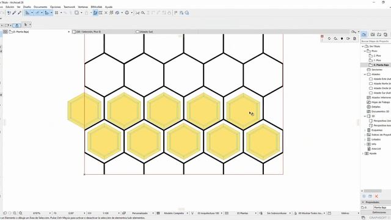Expand the Info folder
This screenshot has width=391, height=220.
[365, 144]
